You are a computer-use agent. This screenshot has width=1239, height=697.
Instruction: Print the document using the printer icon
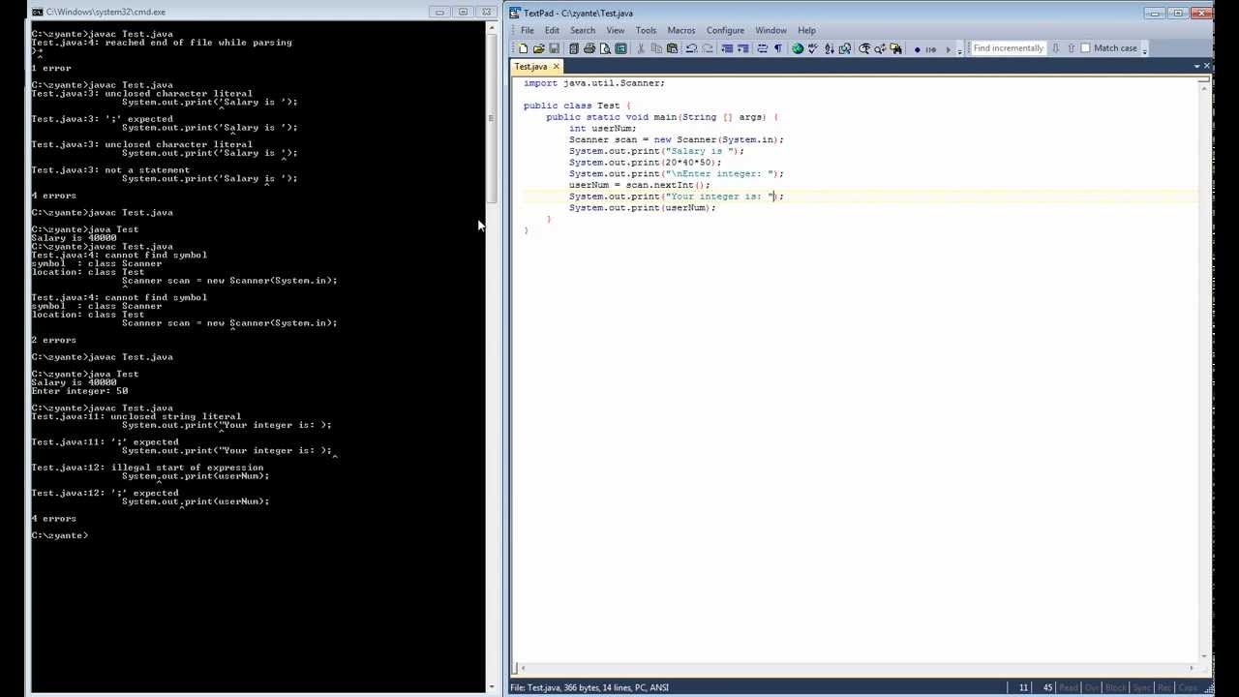tap(589, 48)
